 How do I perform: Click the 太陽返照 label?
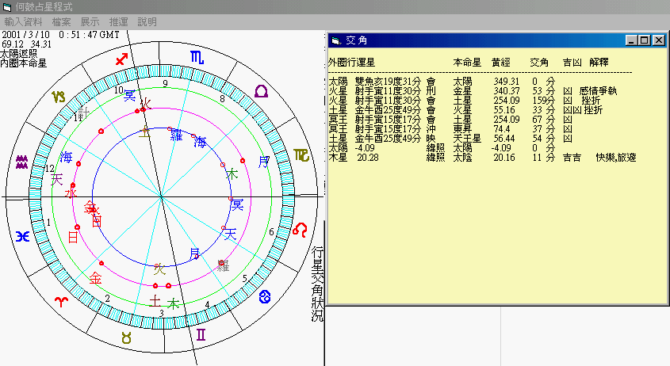pos(19,53)
